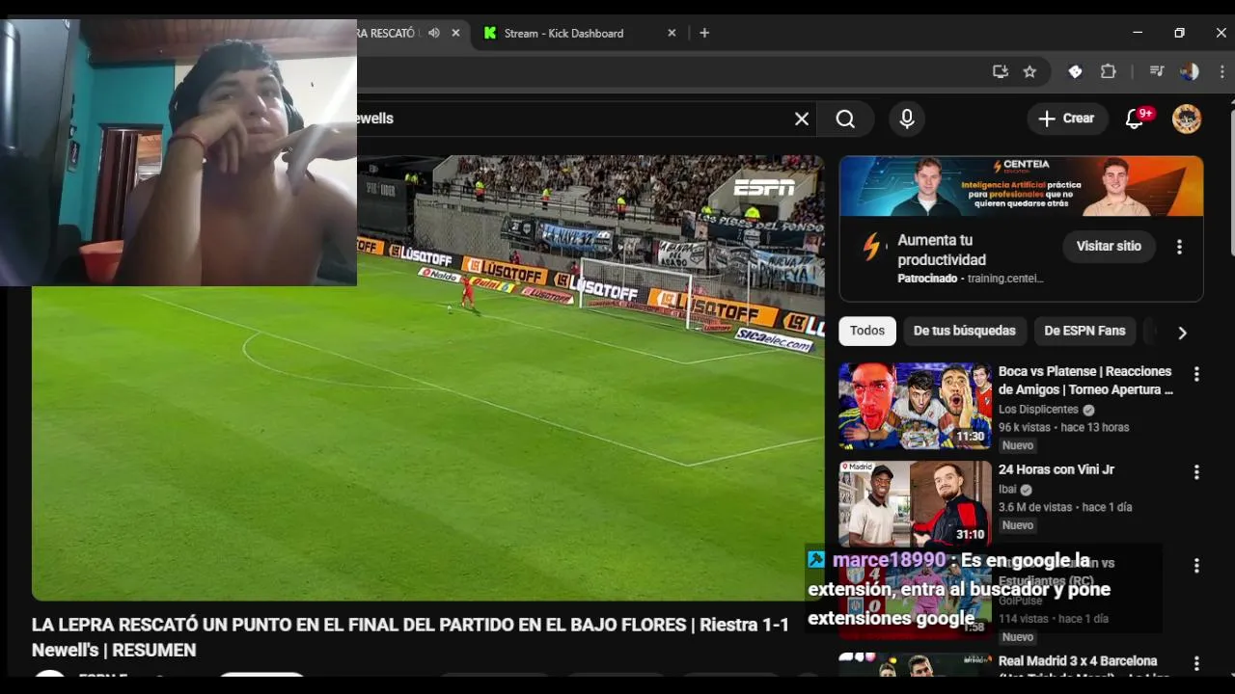Viewport: 1235px width, 694px height.
Task: Click the video title LA LEPRA RESCATÓ
Action: (x=410, y=637)
